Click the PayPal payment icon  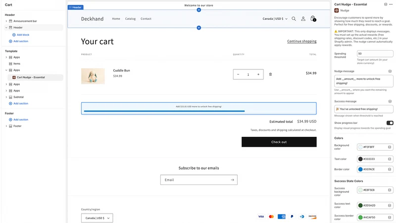point(292,217)
